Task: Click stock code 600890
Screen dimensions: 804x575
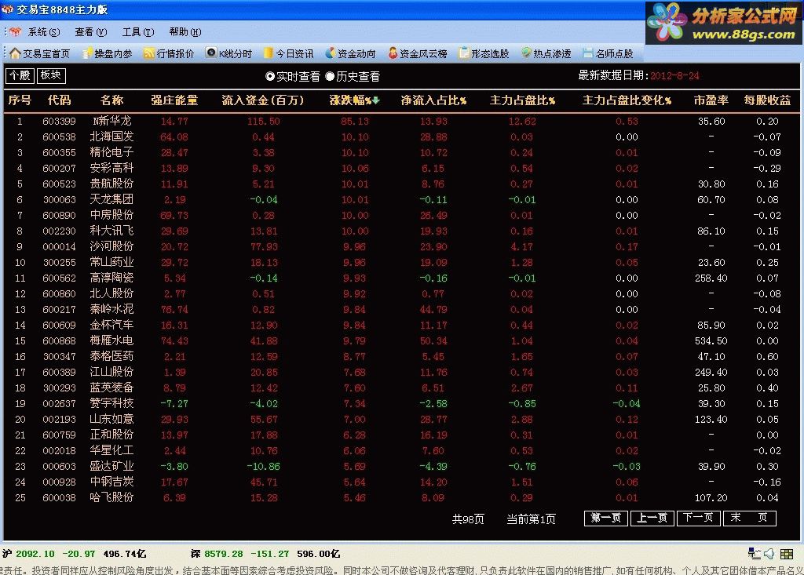Action: point(59,216)
